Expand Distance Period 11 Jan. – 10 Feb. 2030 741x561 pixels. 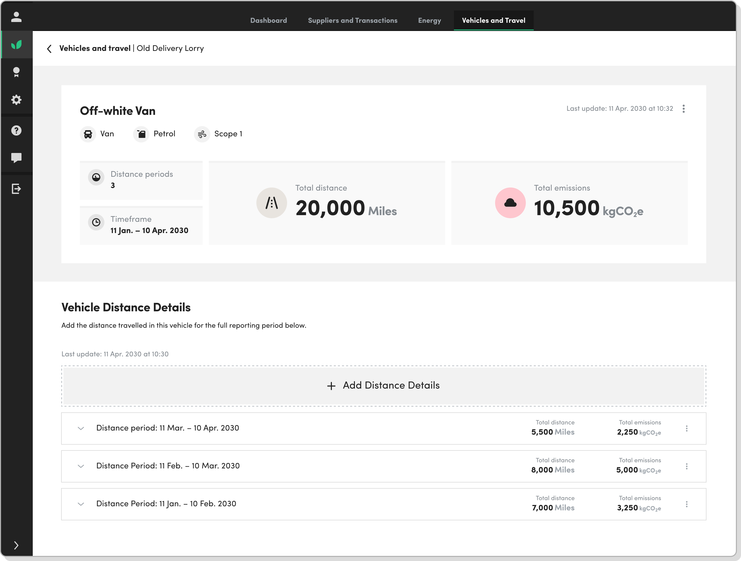(x=81, y=504)
